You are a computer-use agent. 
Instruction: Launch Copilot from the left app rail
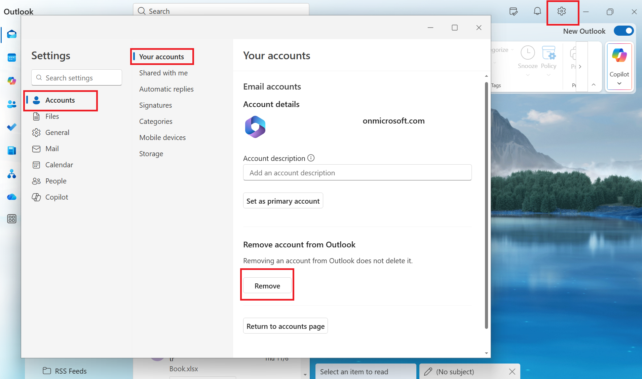pyautogui.click(x=12, y=81)
